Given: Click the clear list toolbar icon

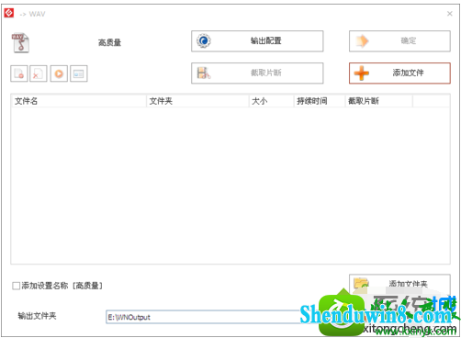Looking at the screenshot, I should tap(39, 73).
